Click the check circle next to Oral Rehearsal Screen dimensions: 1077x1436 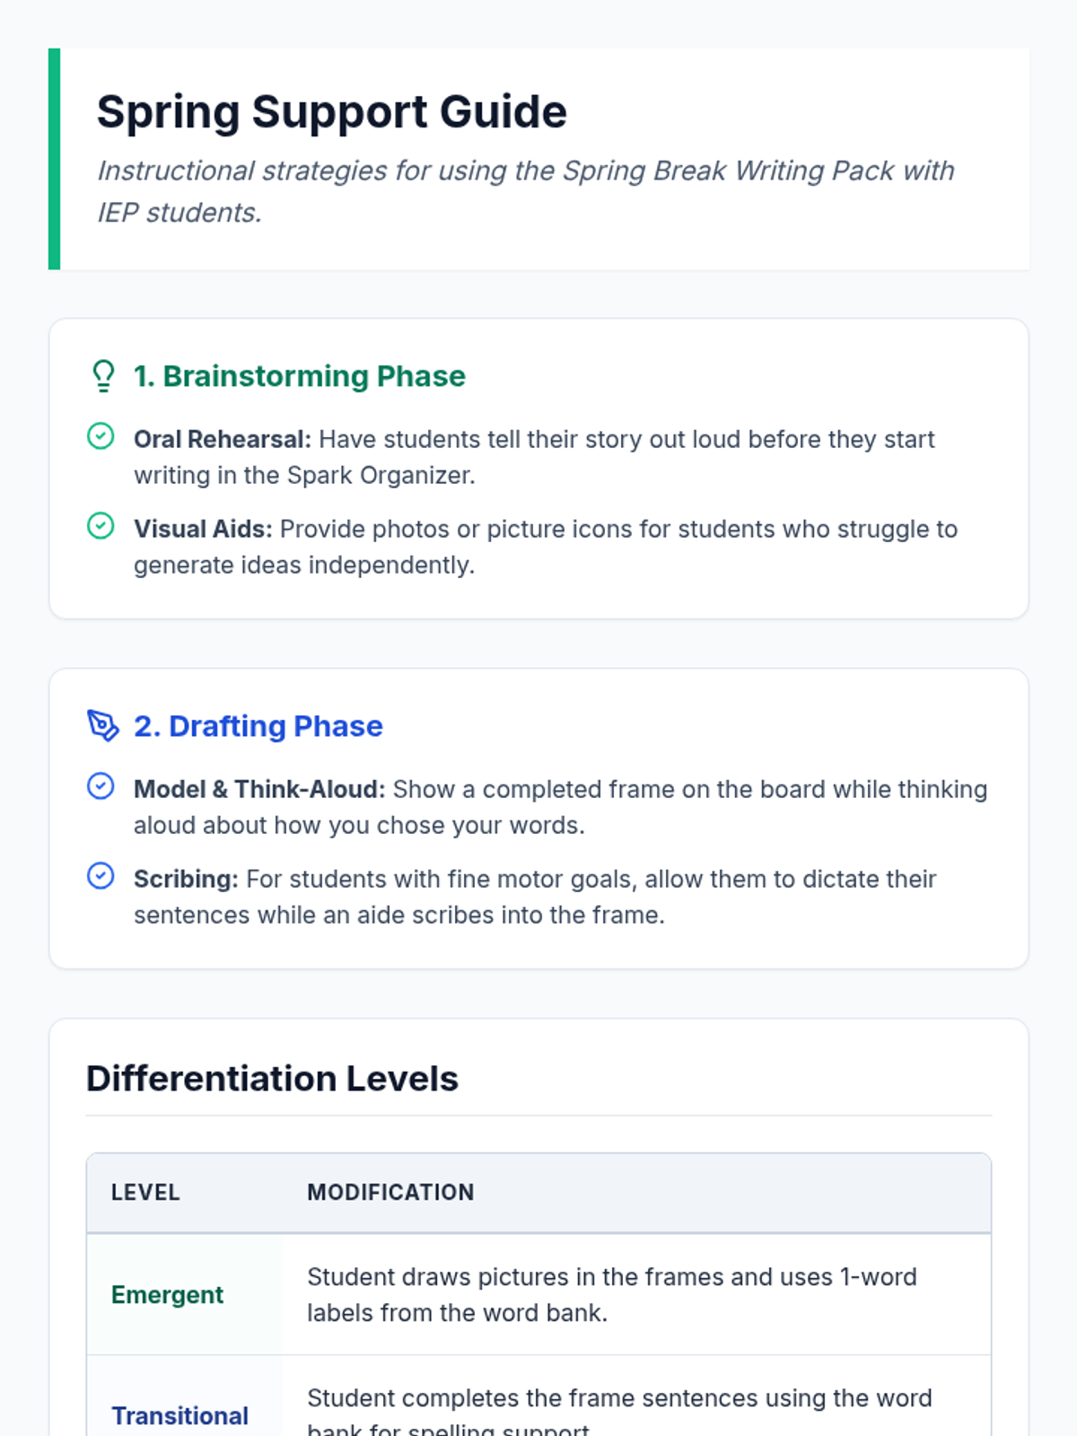pyautogui.click(x=101, y=436)
